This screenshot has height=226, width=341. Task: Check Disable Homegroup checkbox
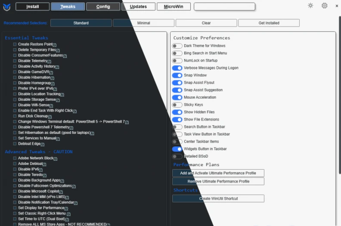(x=15, y=83)
